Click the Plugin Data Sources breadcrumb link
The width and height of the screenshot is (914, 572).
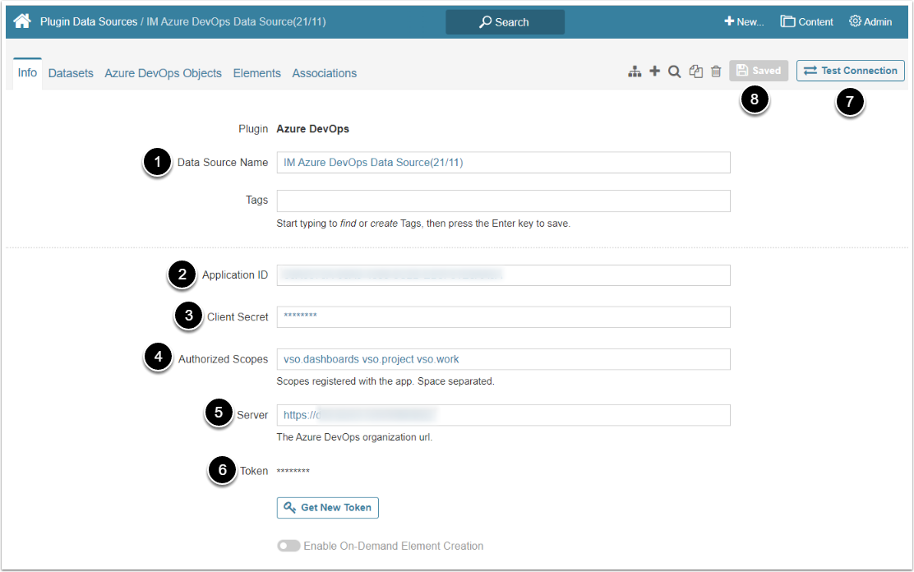[x=89, y=22]
